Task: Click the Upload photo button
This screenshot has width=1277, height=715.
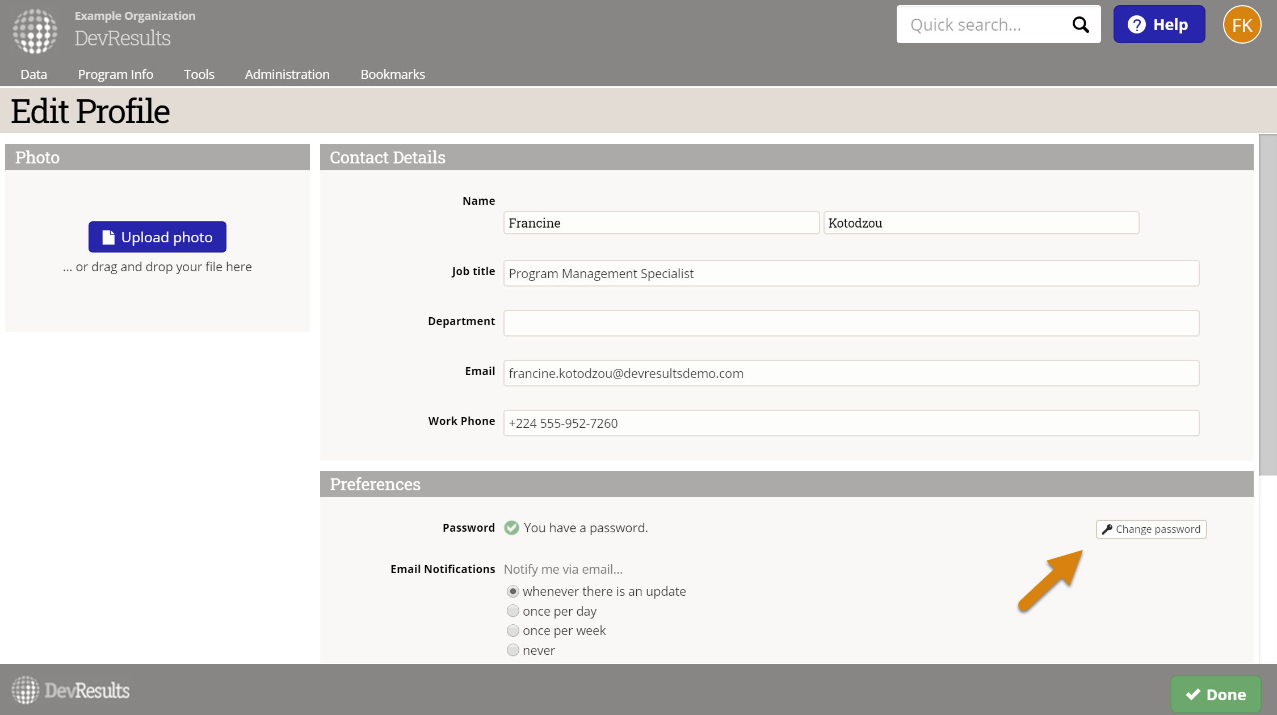Action: (x=157, y=237)
